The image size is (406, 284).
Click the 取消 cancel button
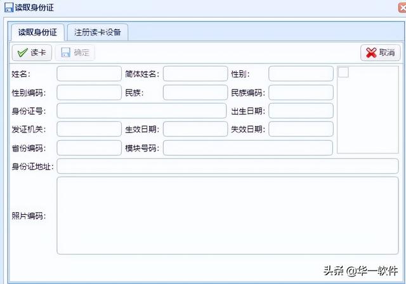click(381, 53)
